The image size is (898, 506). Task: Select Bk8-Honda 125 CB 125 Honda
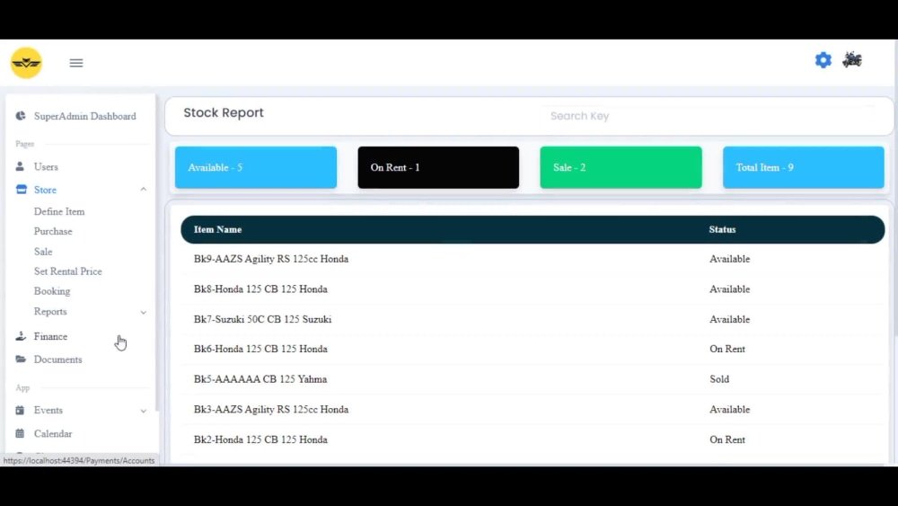coord(260,289)
